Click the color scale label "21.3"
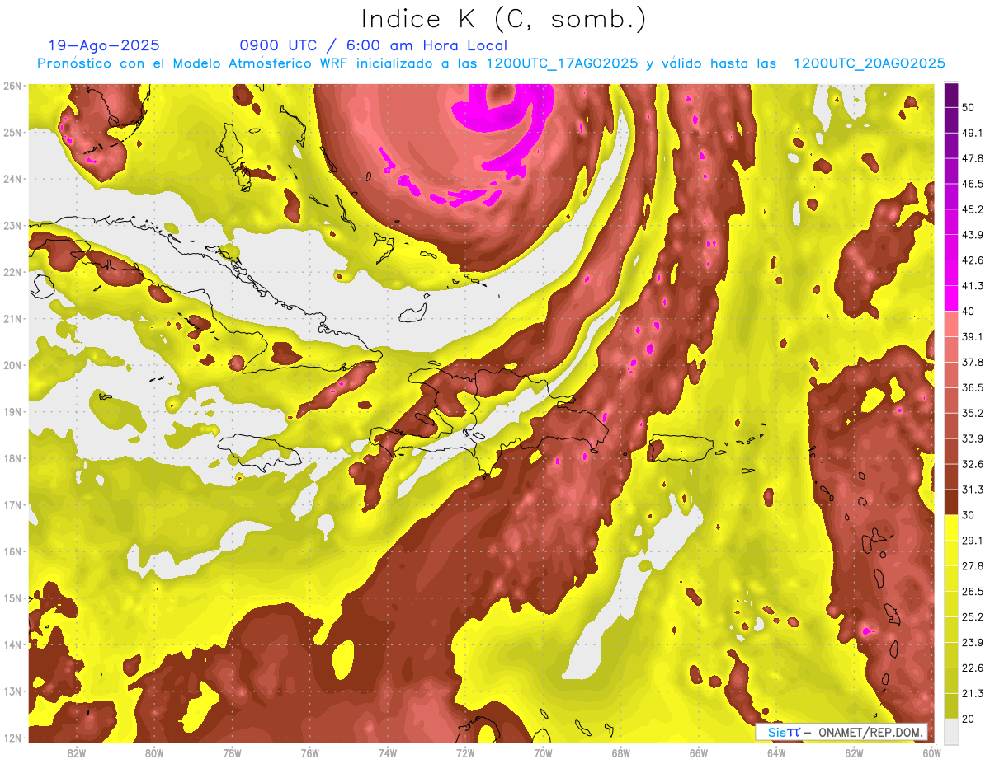This screenshot has height=764, width=990. point(973,693)
